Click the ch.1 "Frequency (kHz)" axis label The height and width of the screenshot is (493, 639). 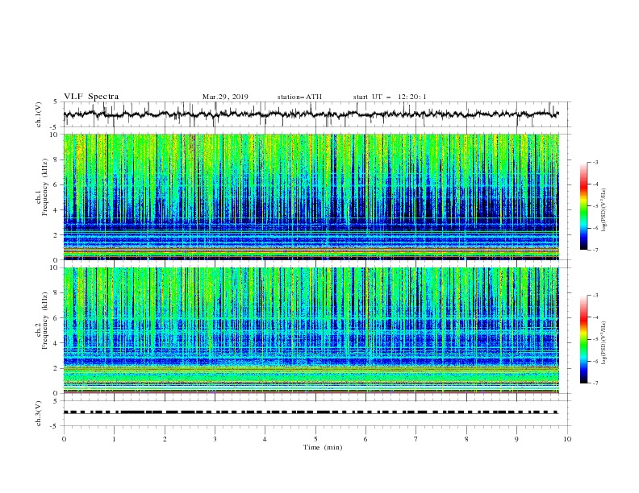pos(45,187)
